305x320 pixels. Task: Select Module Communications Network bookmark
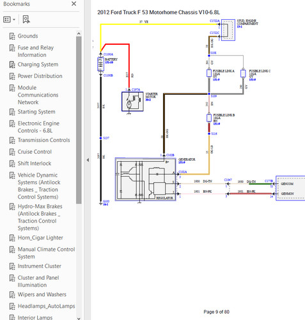click(38, 95)
